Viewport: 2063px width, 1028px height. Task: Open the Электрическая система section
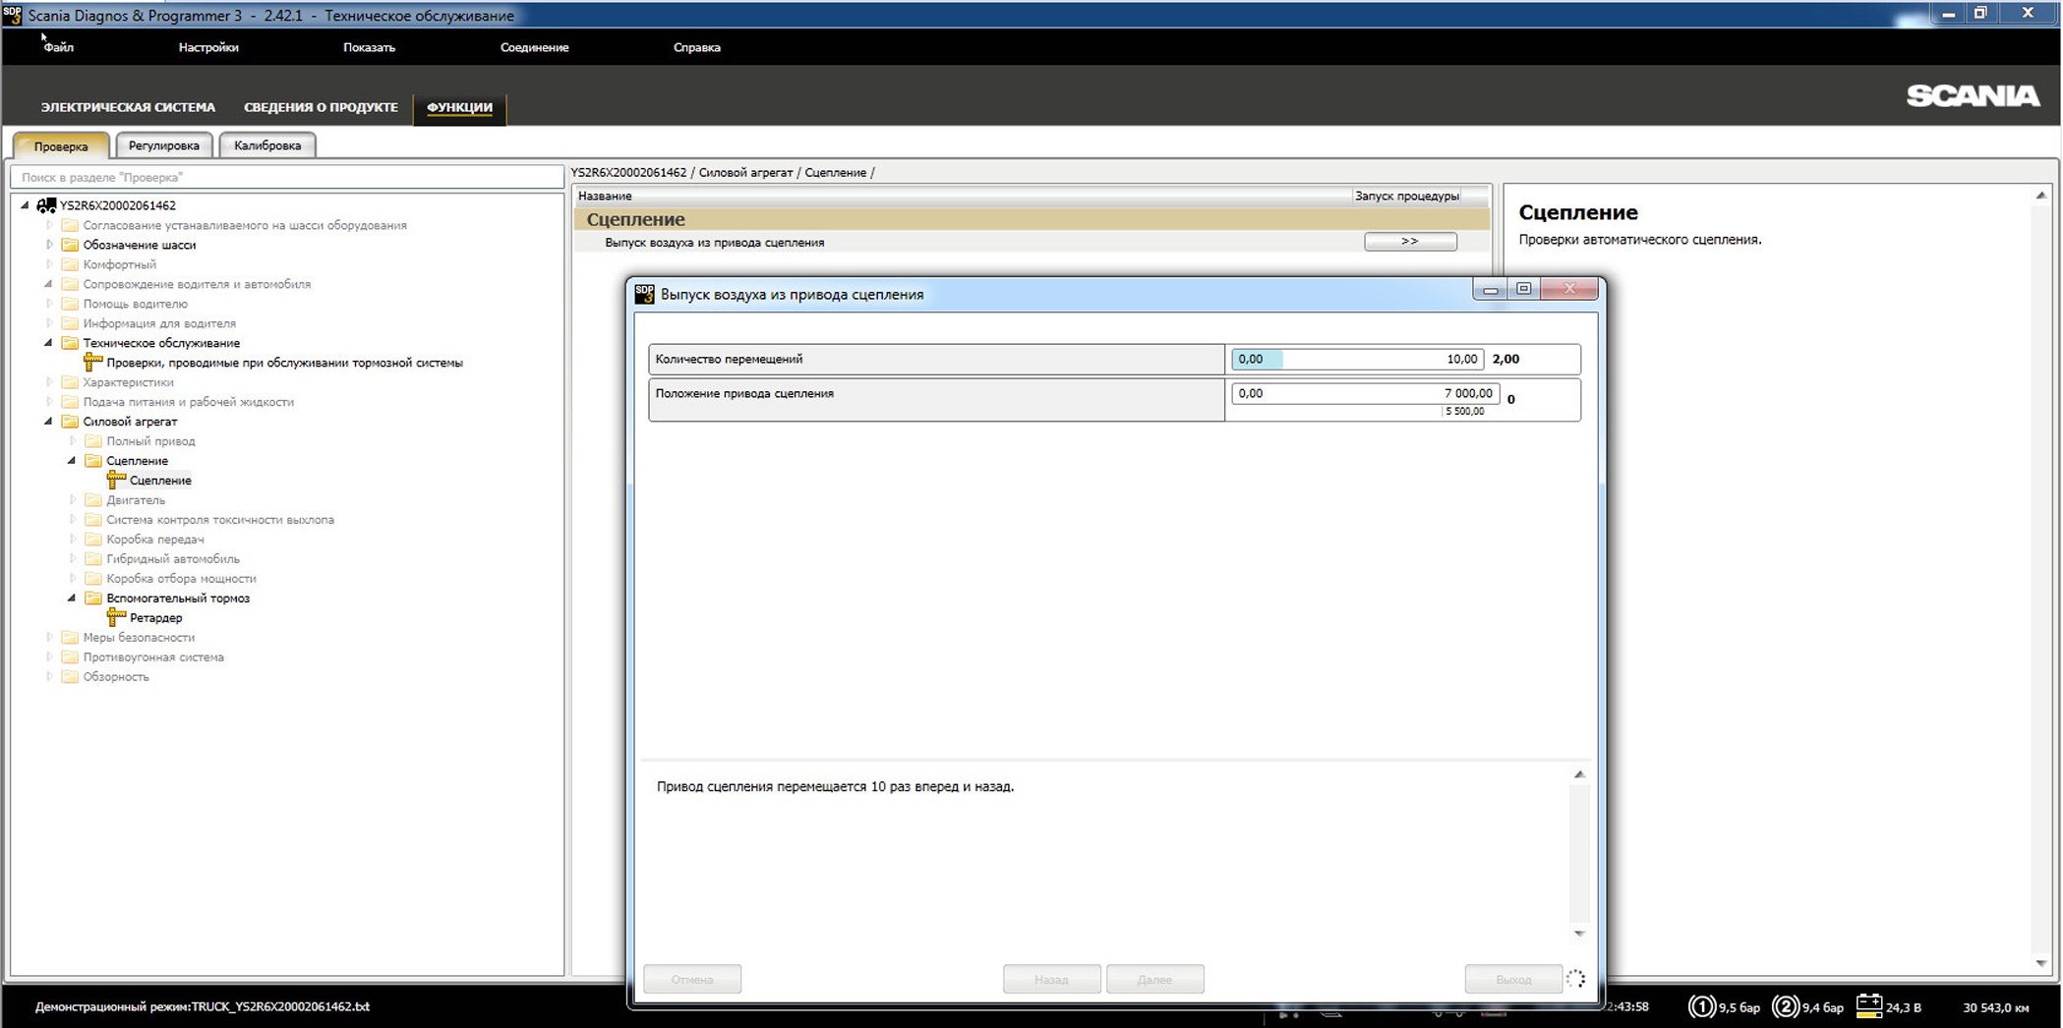click(x=128, y=107)
